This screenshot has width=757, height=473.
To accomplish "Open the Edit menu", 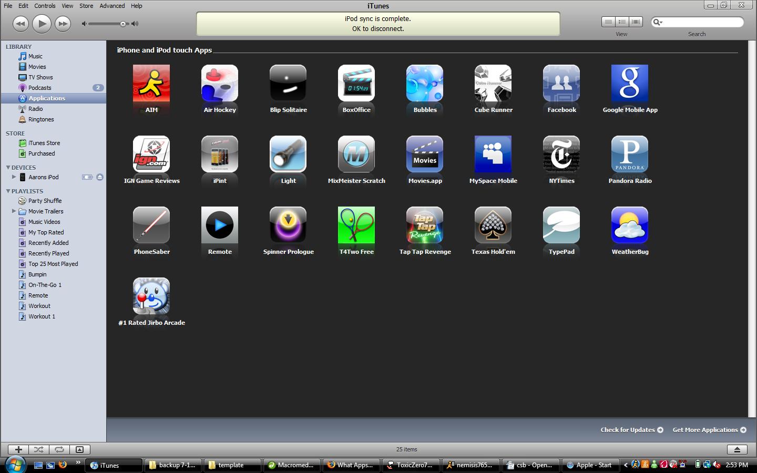I will pos(24,6).
